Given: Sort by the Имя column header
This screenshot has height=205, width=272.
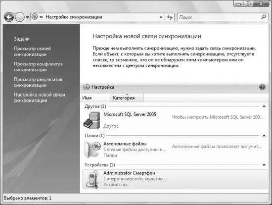Looking at the screenshot, I should [x=95, y=98].
